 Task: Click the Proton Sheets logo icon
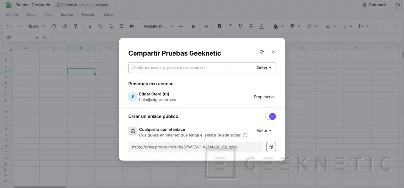coord(9,5)
